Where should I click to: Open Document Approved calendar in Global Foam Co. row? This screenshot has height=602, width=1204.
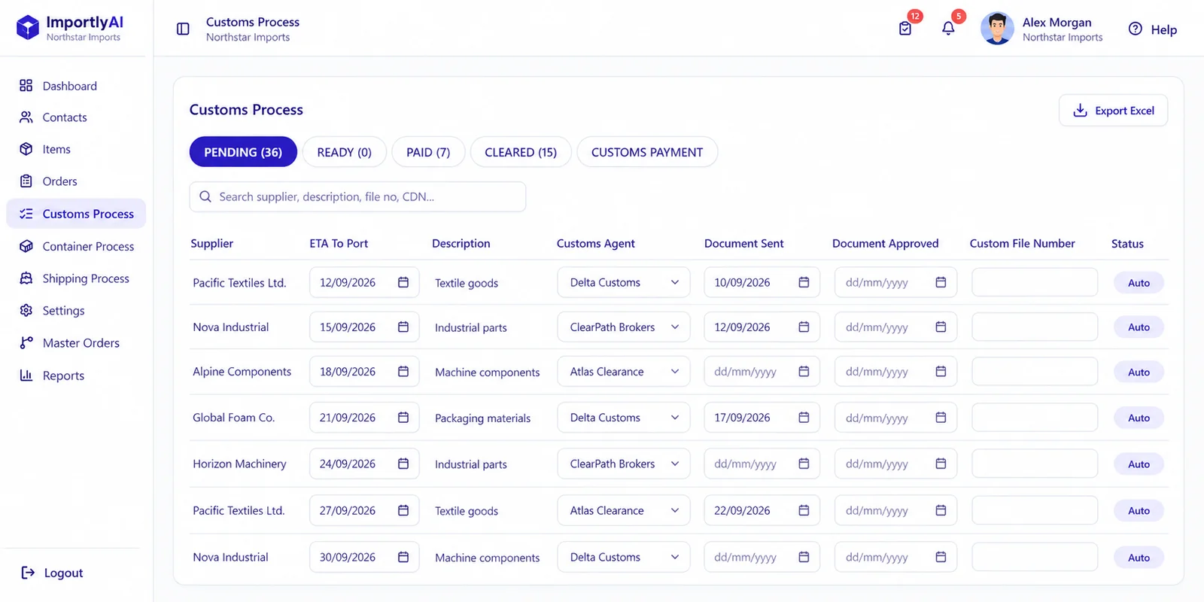941,418
